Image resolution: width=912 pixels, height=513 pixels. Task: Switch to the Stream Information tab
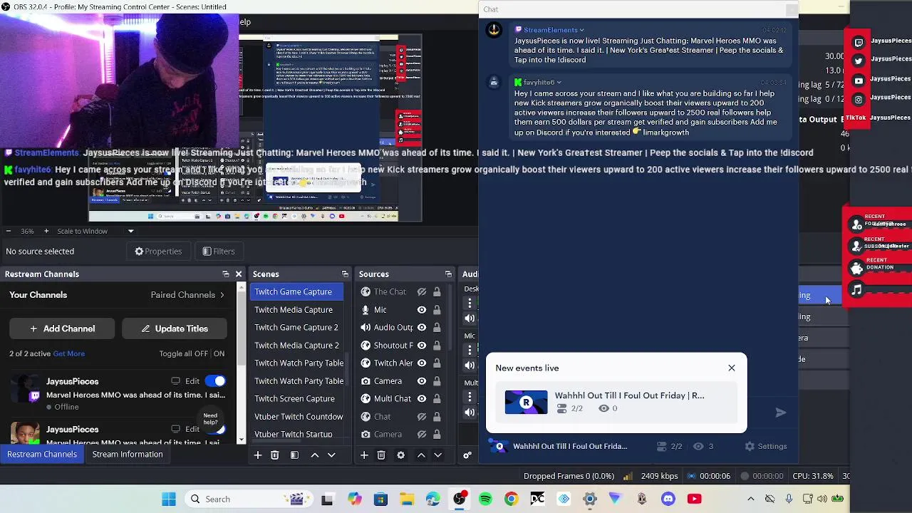pos(128,455)
